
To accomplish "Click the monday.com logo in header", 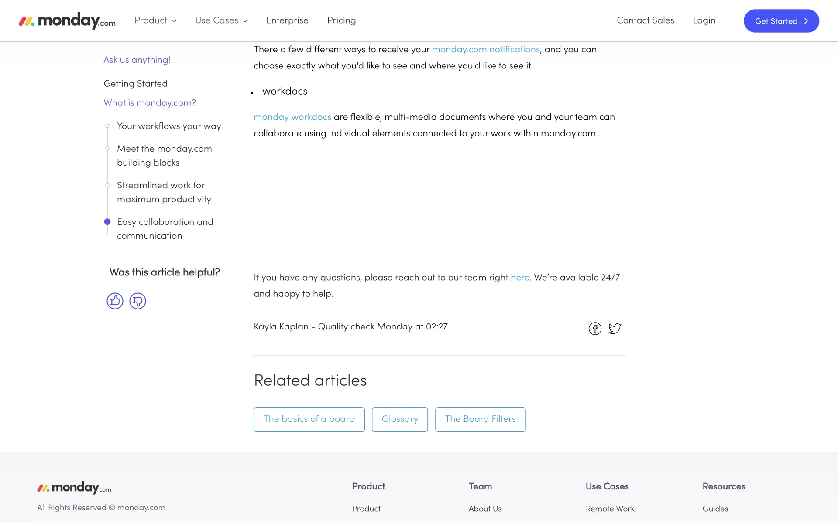I will pyautogui.click(x=67, y=20).
